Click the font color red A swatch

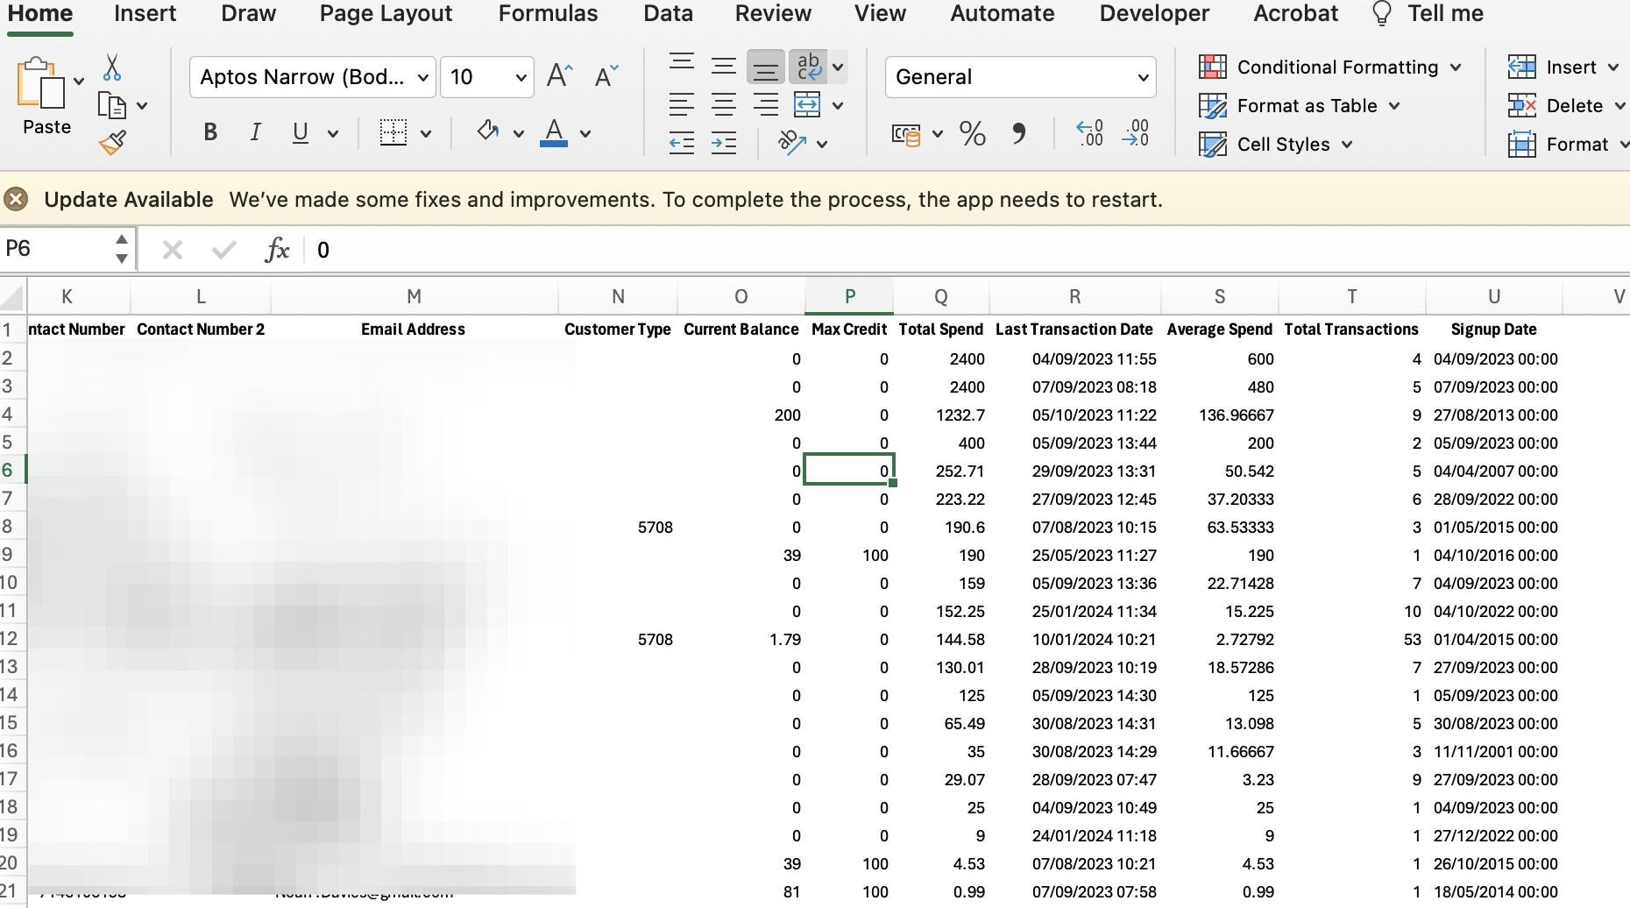point(553,132)
